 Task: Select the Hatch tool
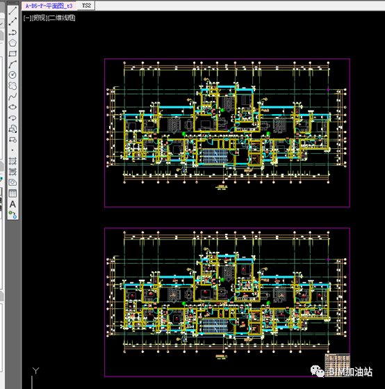coord(13,161)
